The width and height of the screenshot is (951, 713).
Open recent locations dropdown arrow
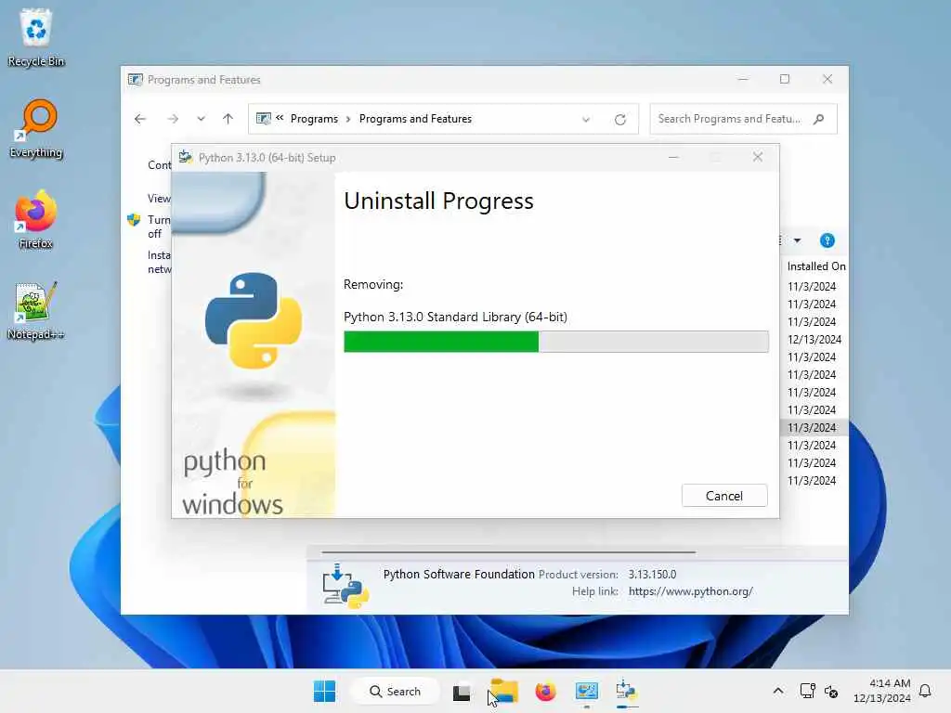(x=201, y=119)
